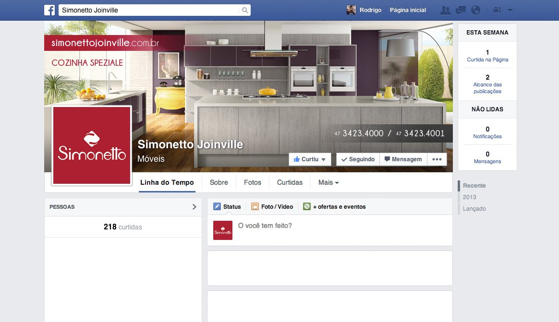Open the privacy shortcuts lock icon
Viewport: 559px width, 322px height.
[497, 10]
